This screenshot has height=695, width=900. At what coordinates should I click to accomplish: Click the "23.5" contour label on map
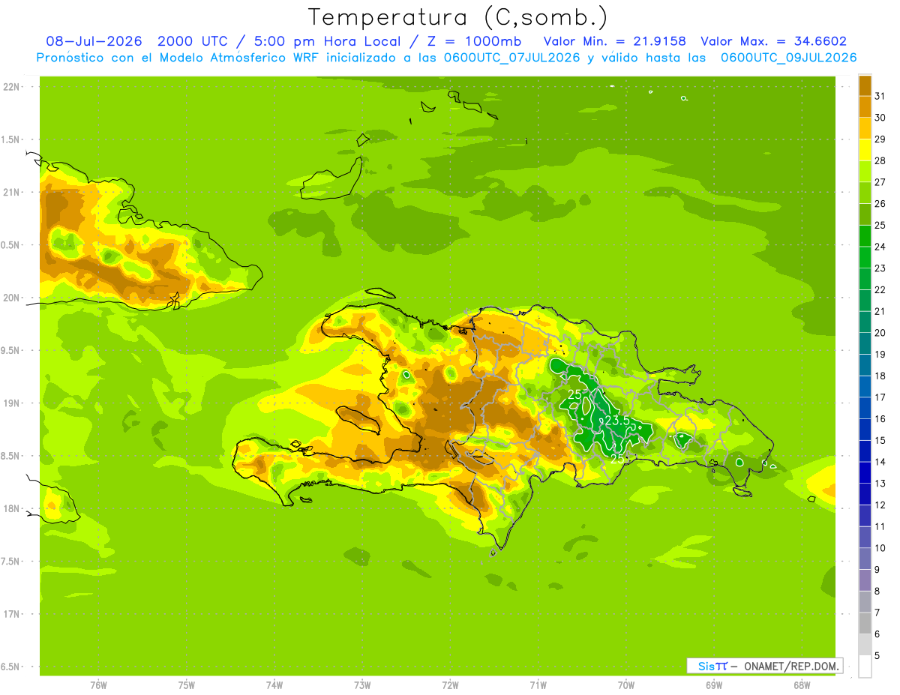(x=616, y=421)
